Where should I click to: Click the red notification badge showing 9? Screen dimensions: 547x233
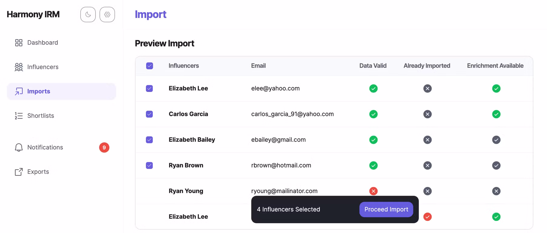click(104, 147)
